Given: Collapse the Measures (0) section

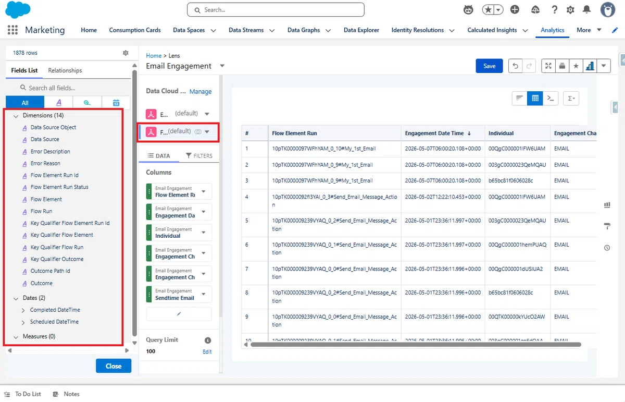Looking at the screenshot, I should point(16,337).
